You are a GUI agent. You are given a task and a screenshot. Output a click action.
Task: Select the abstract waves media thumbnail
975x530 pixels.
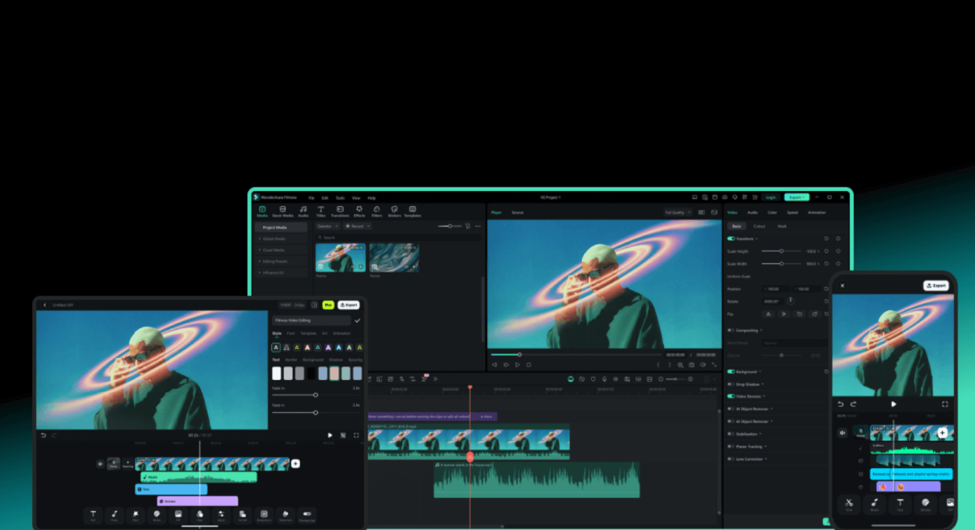pos(394,258)
